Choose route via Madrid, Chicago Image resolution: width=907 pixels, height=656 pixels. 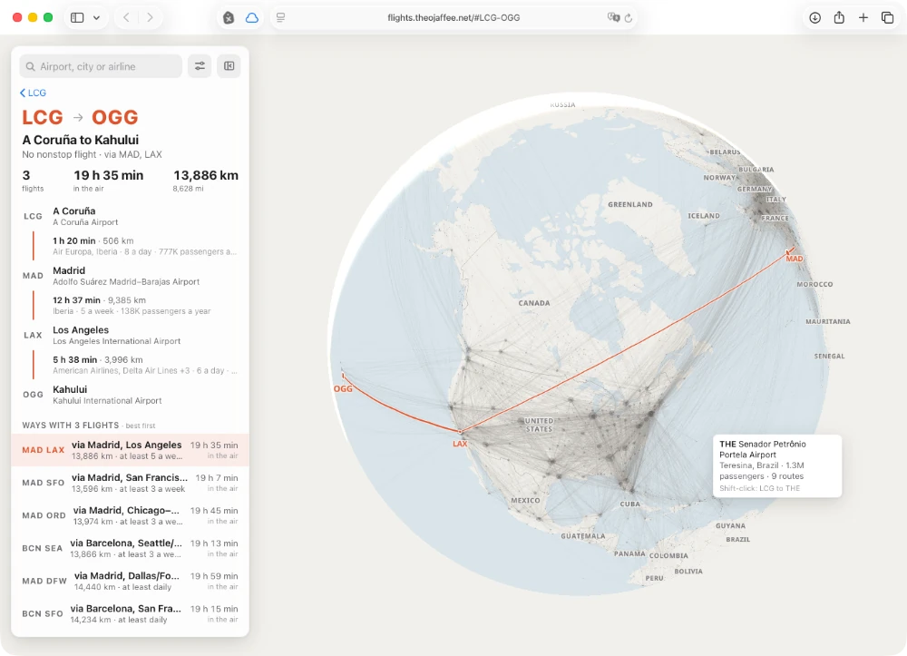pyautogui.click(x=130, y=515)
